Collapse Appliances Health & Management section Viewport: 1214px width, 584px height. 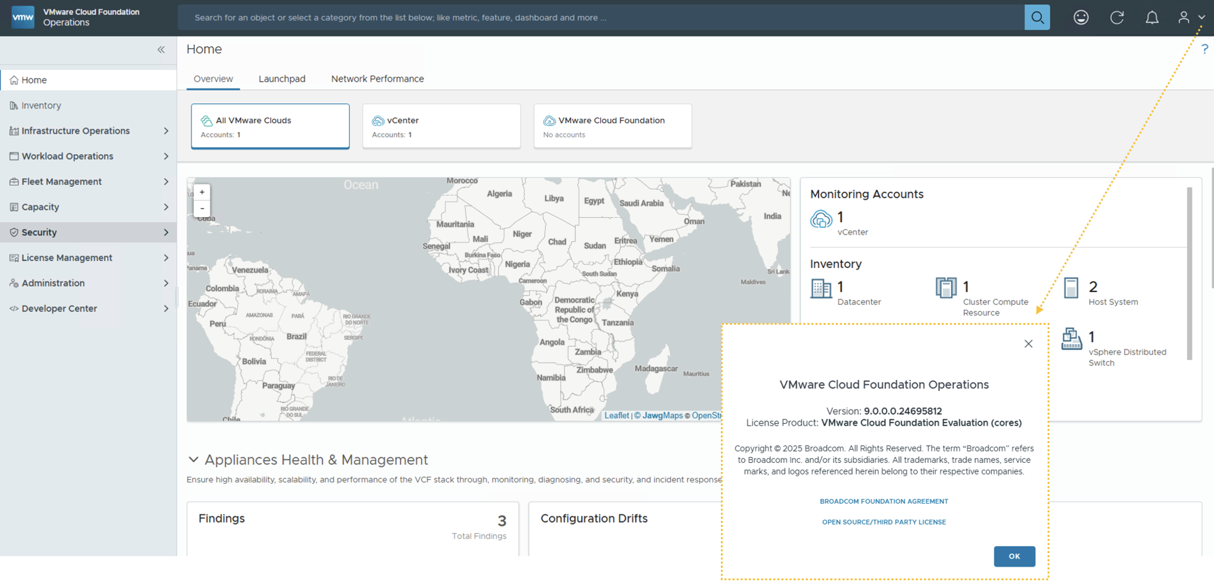194,460
